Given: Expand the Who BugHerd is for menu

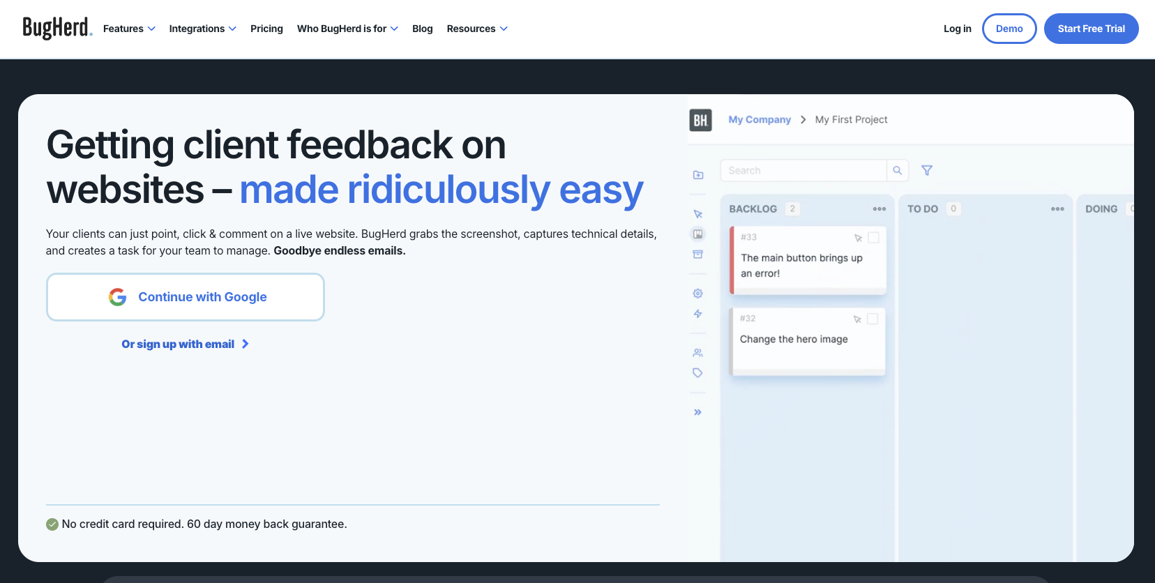Looking at the screenshot, I should point(347,29).
